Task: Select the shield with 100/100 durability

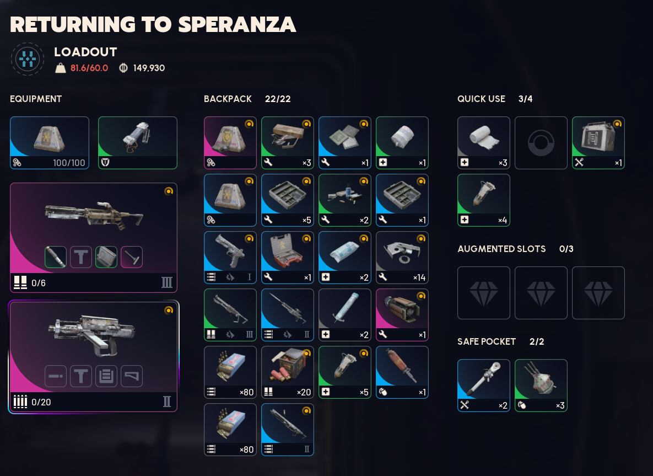Action: click(50, 143)
